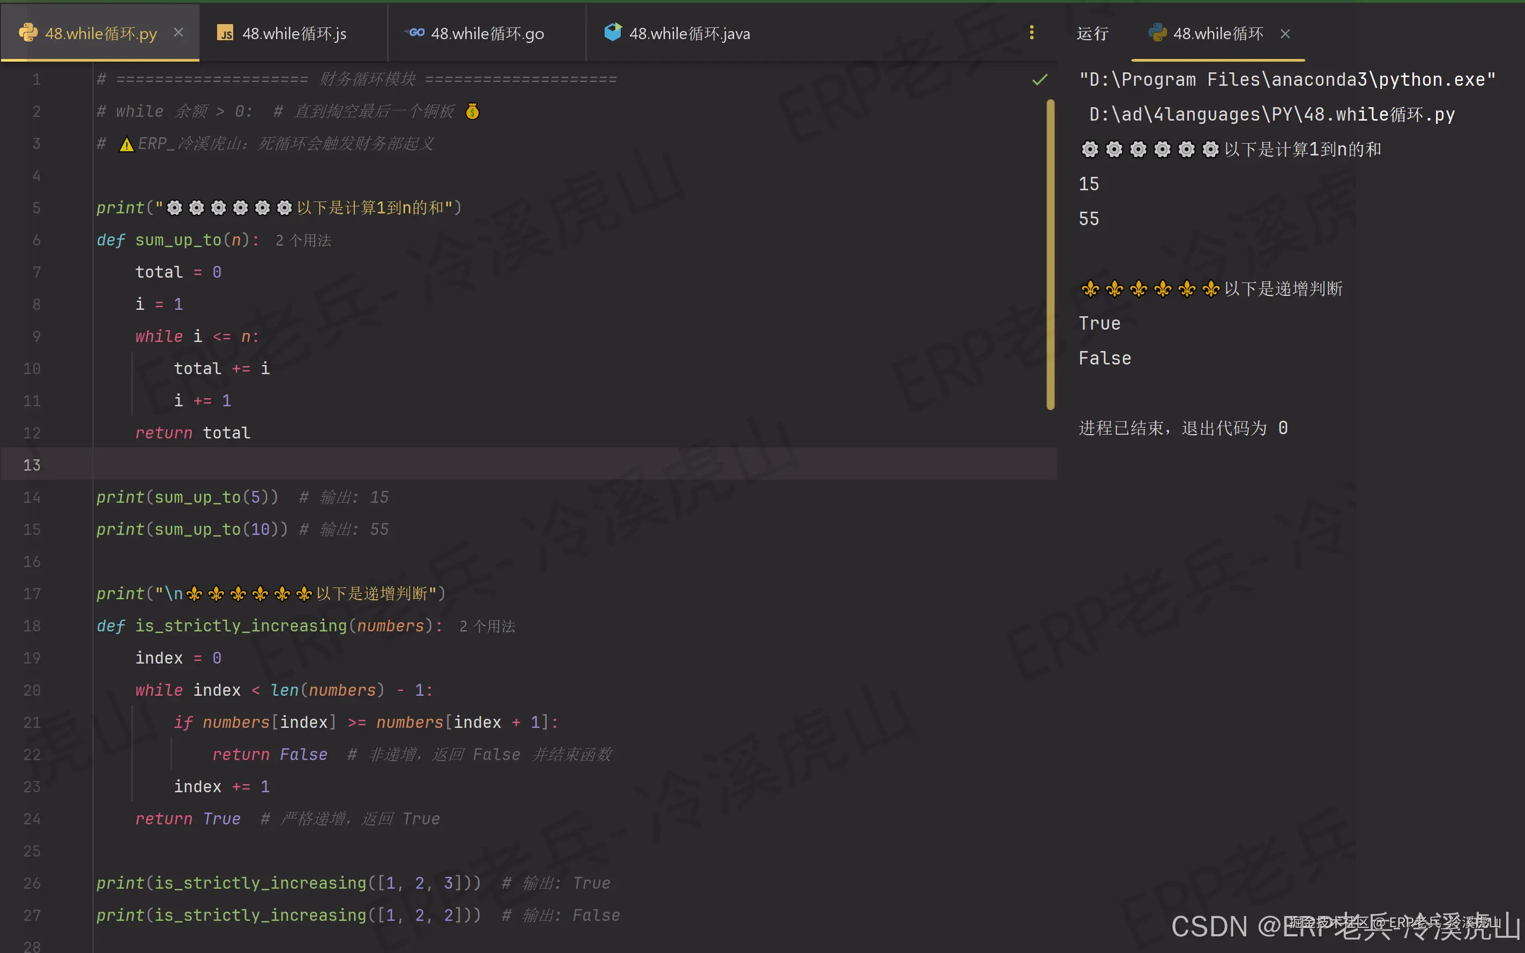Open the editor tabs more-options menu
1525x953 pixels.
(x=1031, y=33)
